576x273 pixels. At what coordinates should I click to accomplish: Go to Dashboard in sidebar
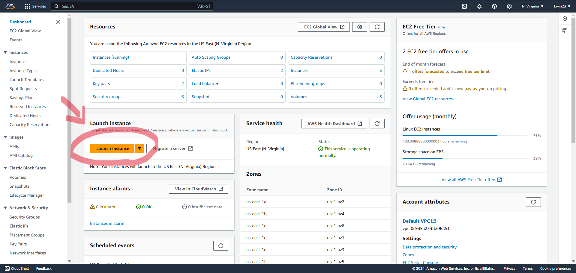pyautogui.click(x=20, y=22)
